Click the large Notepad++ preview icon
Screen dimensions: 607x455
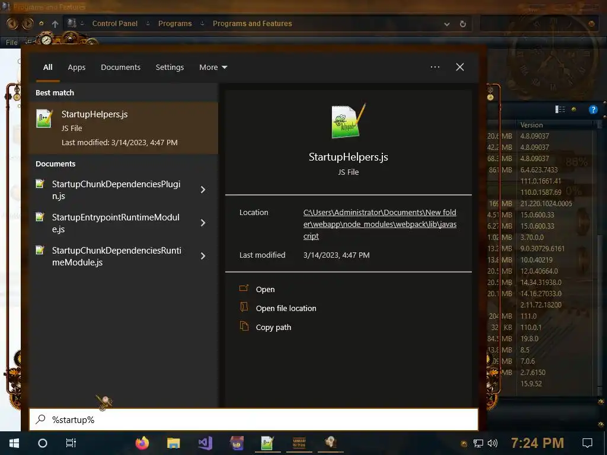pos(349,121)
